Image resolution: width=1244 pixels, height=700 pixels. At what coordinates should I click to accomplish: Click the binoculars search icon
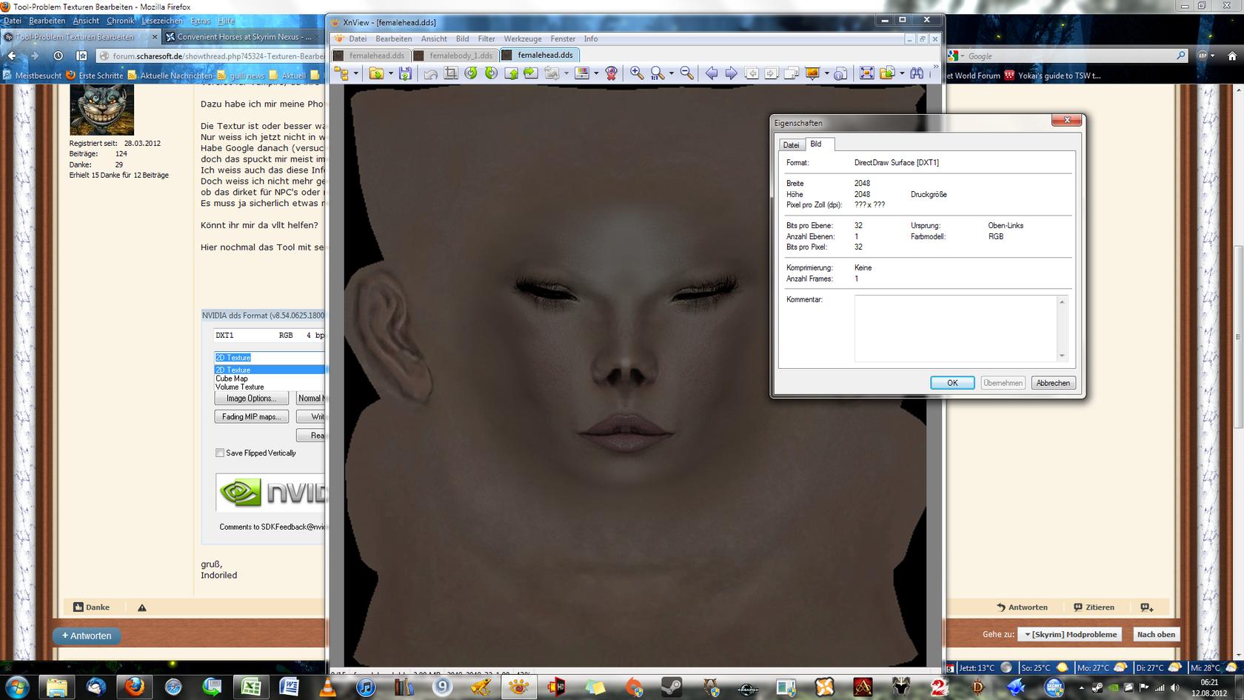(917, 73)
